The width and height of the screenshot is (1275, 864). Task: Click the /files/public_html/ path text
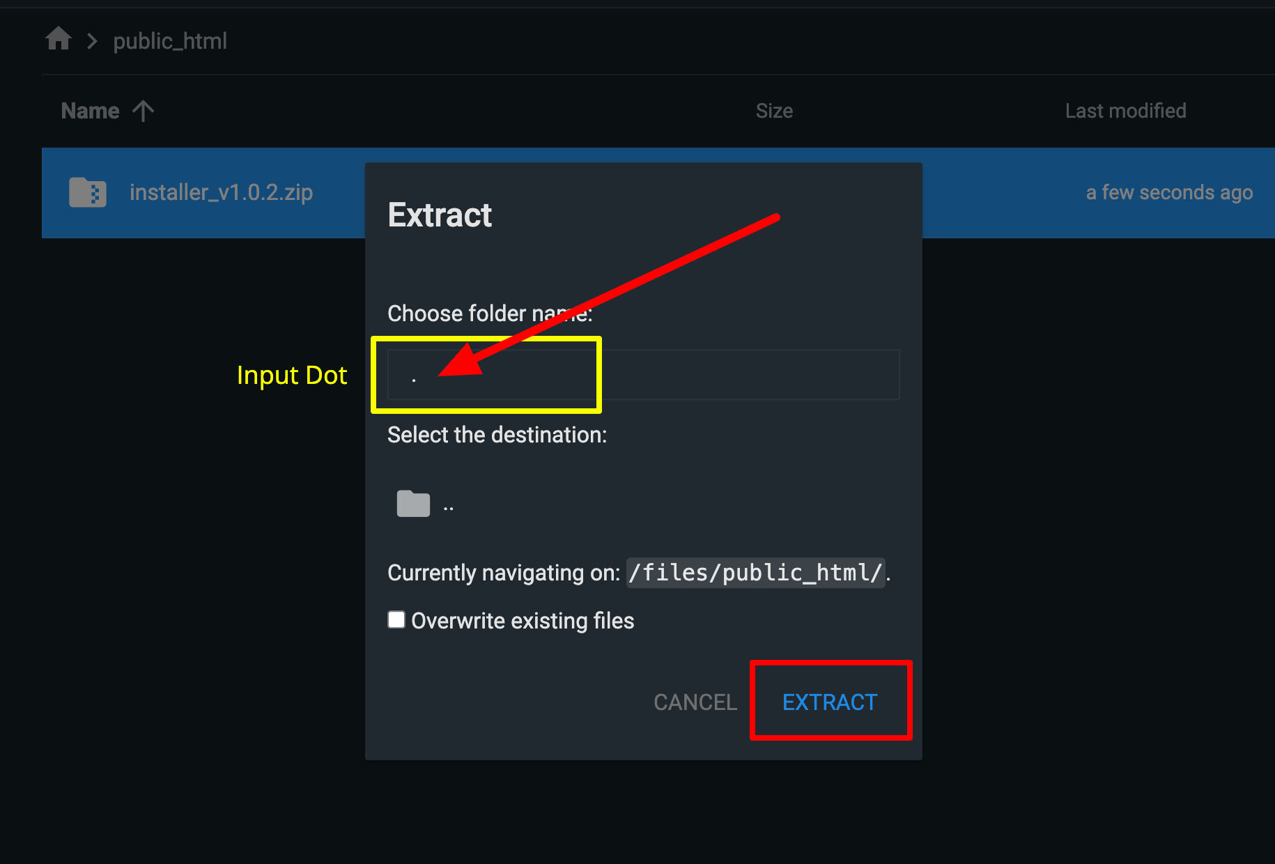[x=755, y=573]
